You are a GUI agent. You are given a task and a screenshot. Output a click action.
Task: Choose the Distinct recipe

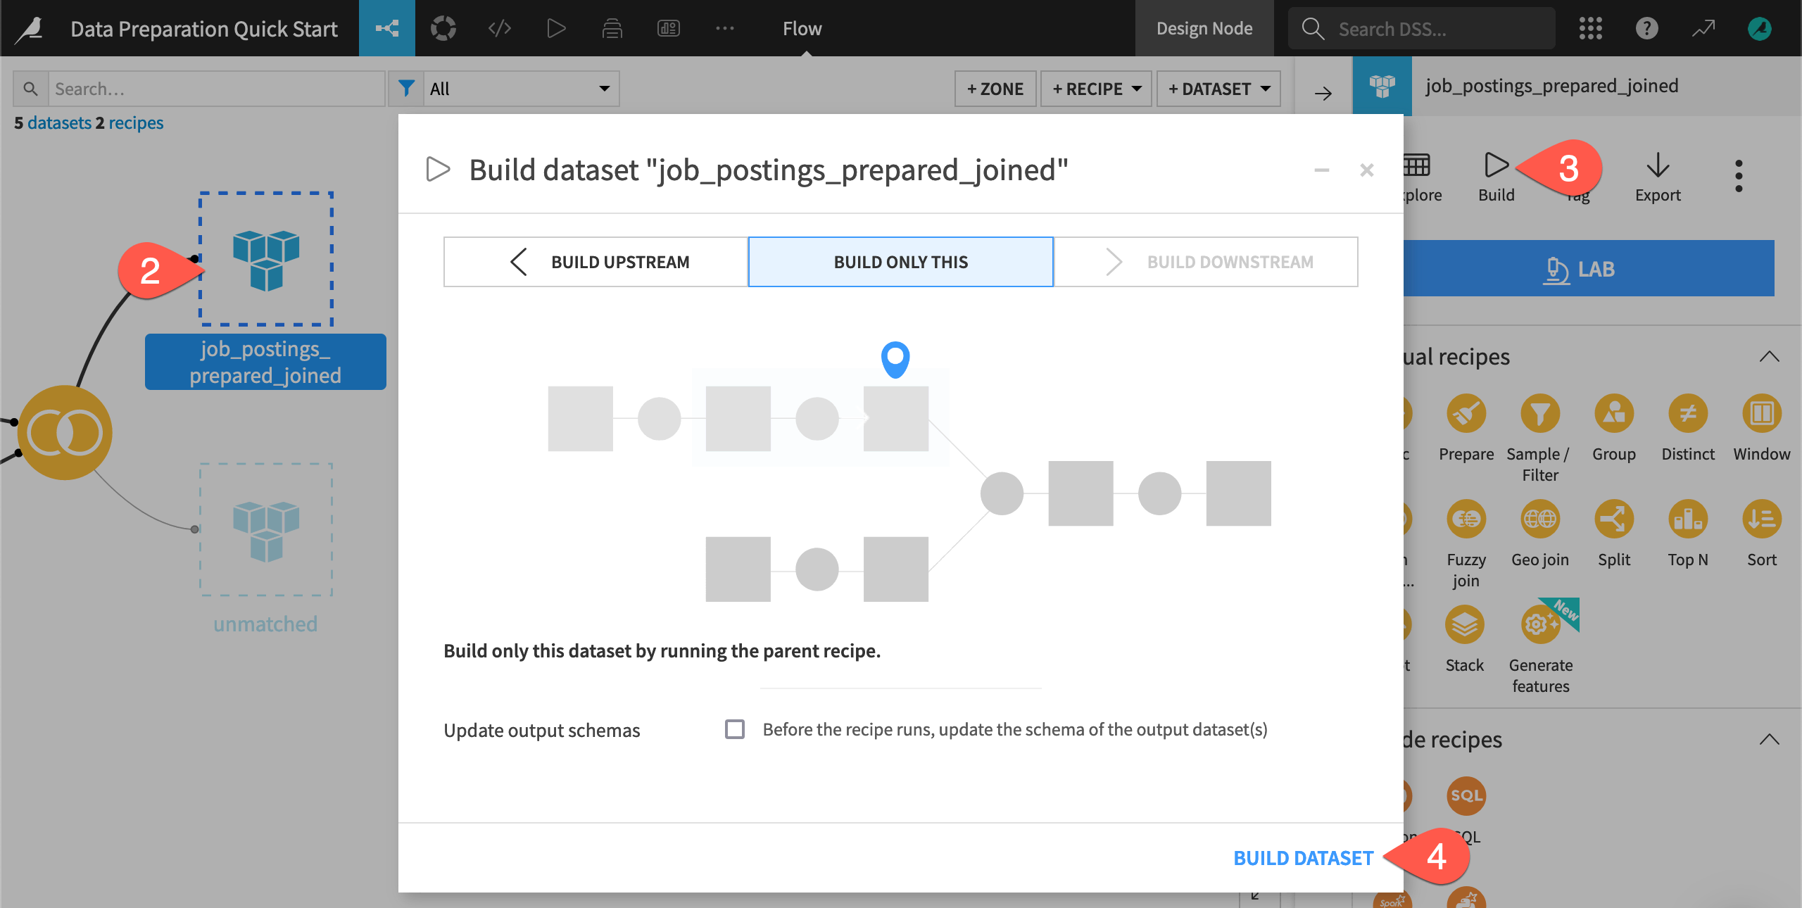pos(1688,415)
